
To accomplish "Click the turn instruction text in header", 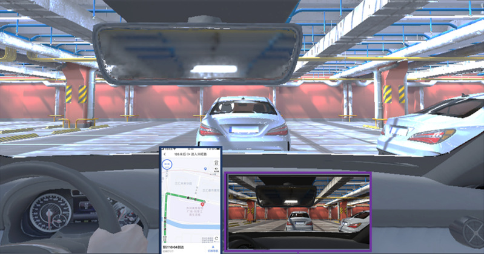I will (x=191, y=155).
